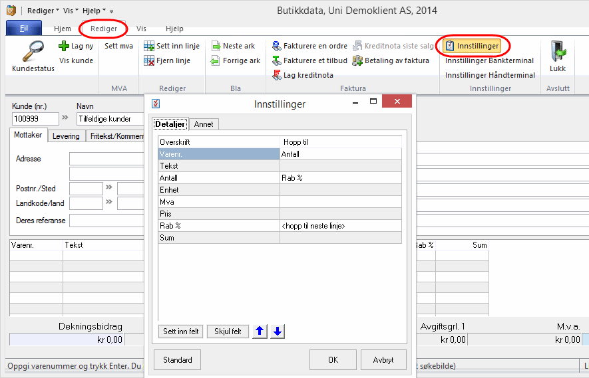Open the Levering tab
This screenshot has height=378, width=589.
point(67,136)
